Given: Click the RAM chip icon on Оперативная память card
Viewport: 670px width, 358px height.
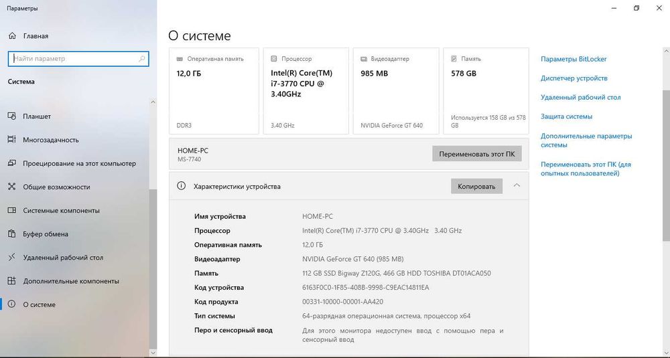Looking at the screenshot, I should click(x=180, y=59).
